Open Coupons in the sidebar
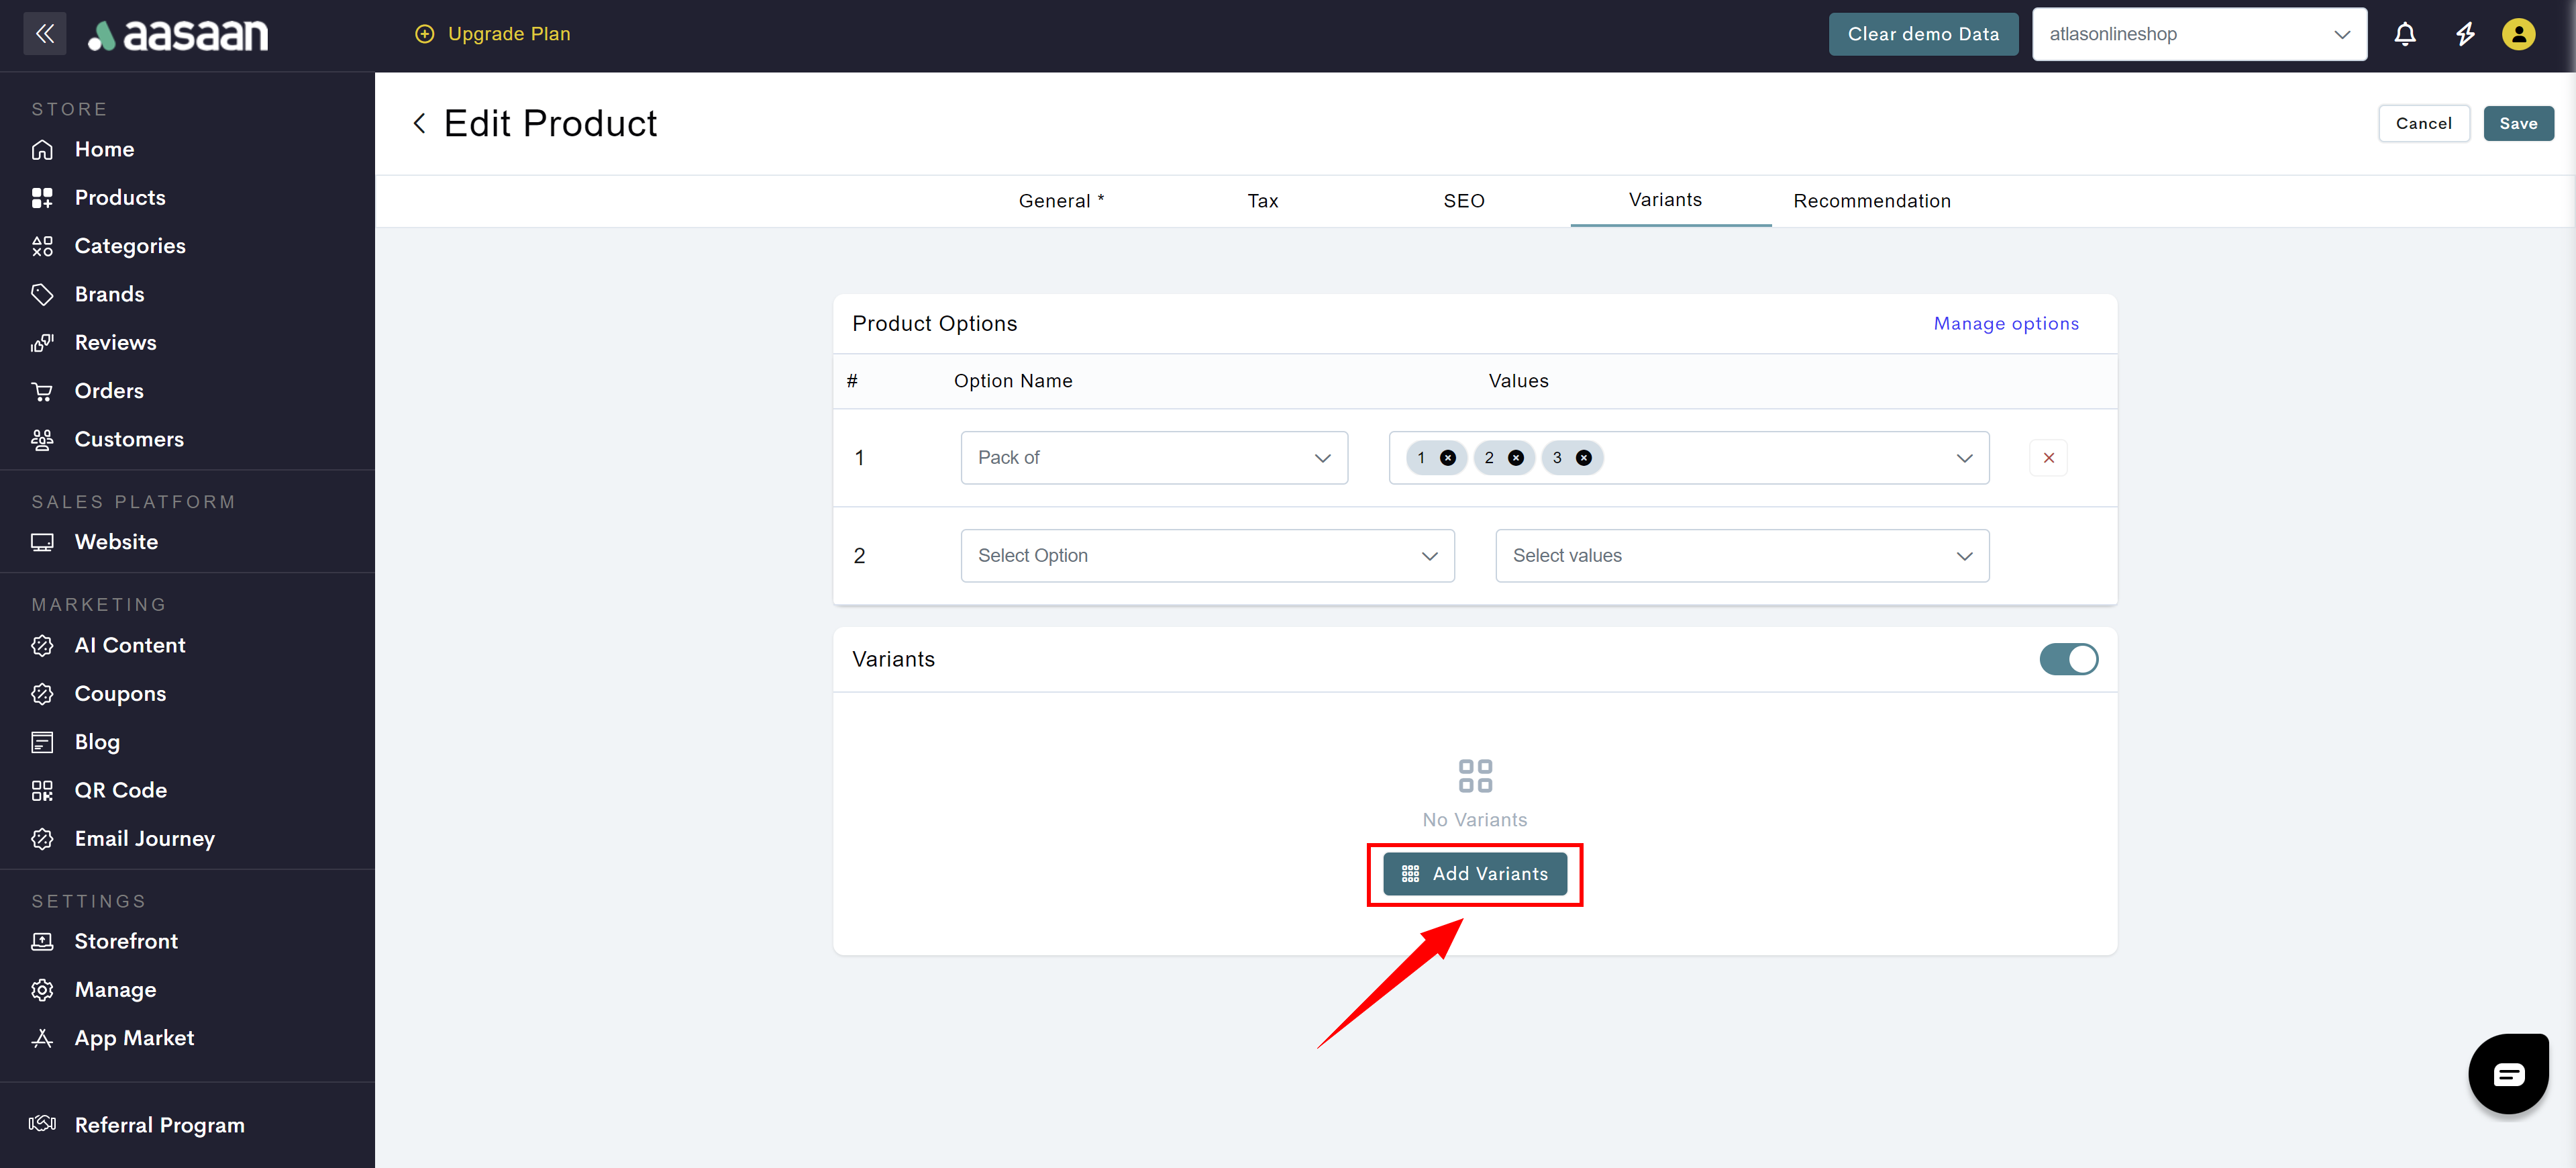 click(x=120, y=694)
